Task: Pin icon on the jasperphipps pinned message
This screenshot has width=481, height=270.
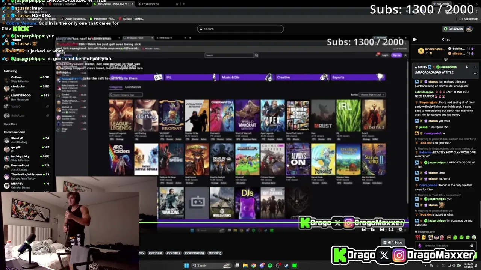Action: (x=467, y=67)
